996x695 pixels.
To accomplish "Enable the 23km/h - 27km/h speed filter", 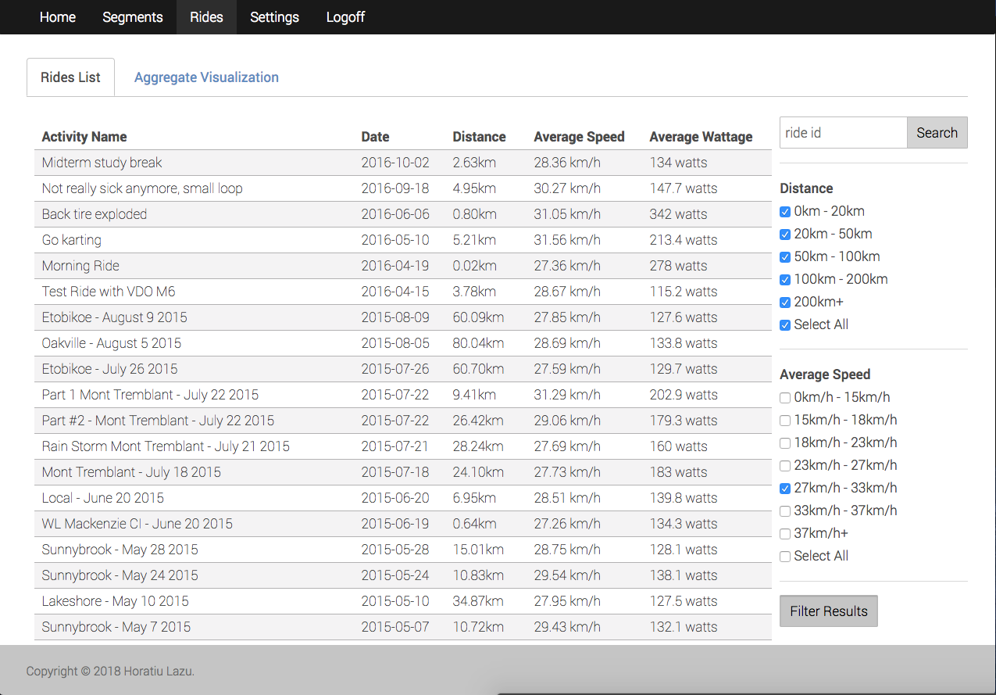I will pos(785,466).
